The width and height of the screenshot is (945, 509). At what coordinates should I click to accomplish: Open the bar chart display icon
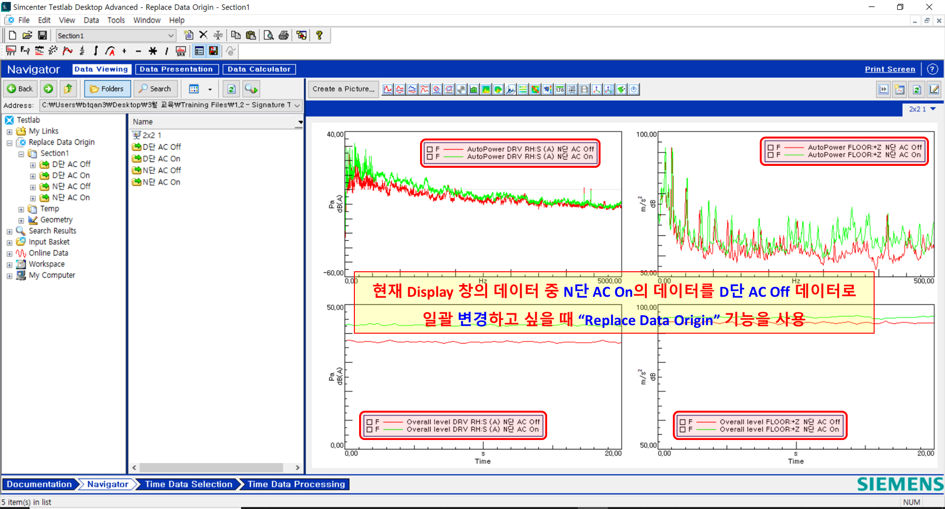coord(474,89)
